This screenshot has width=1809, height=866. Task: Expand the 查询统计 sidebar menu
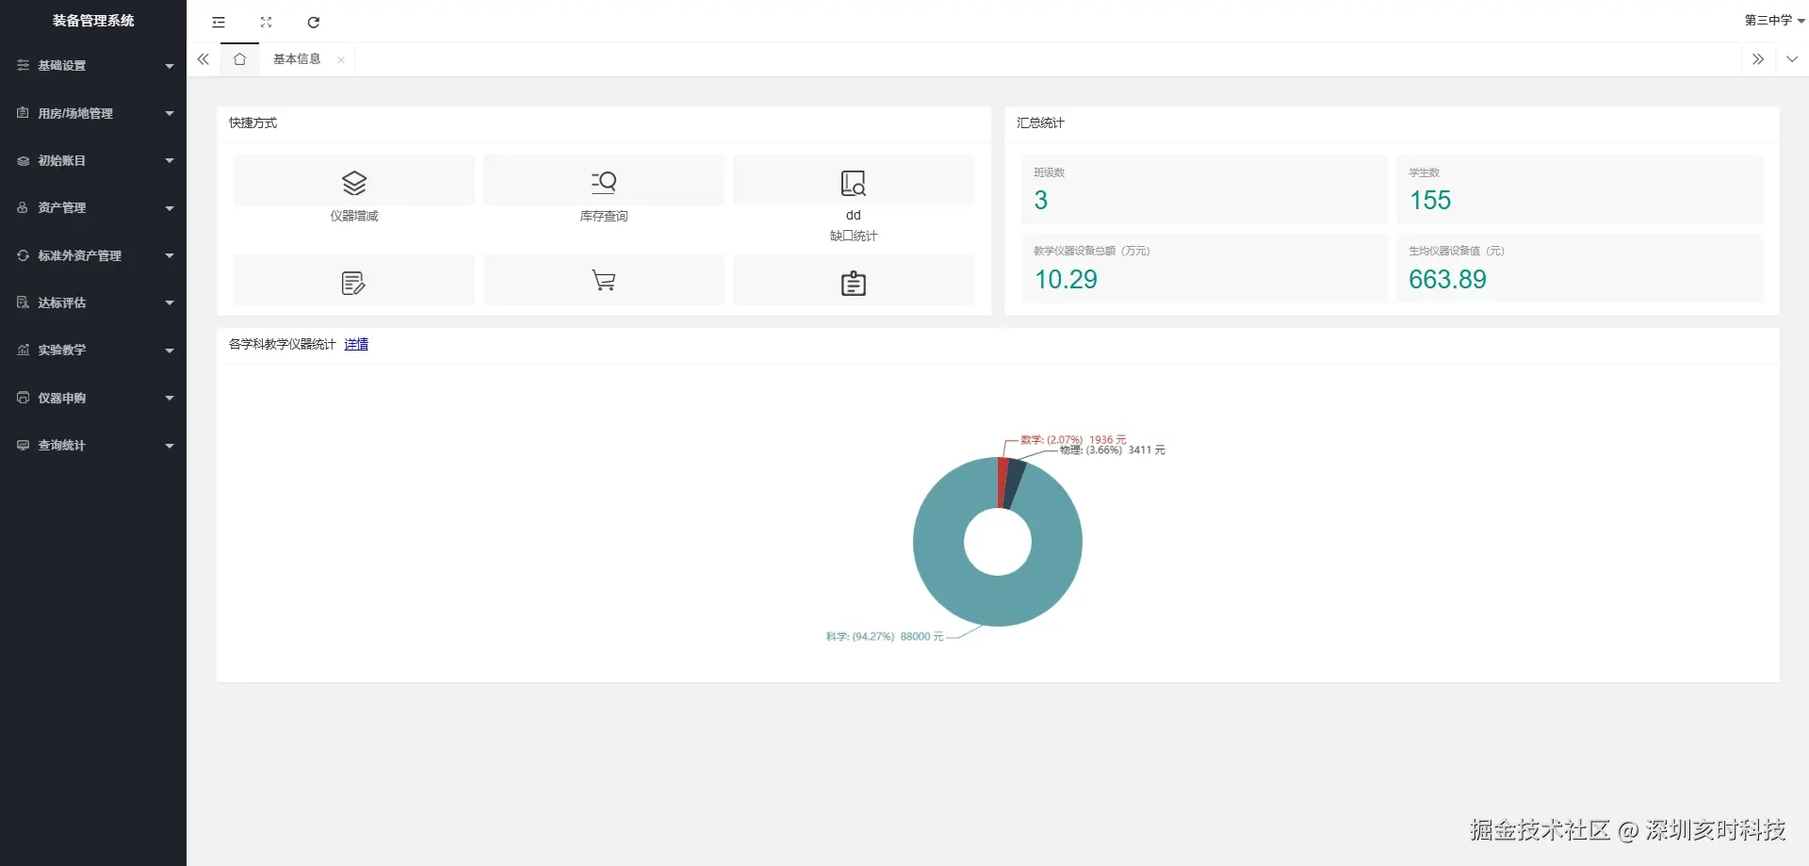coord(93,446)
